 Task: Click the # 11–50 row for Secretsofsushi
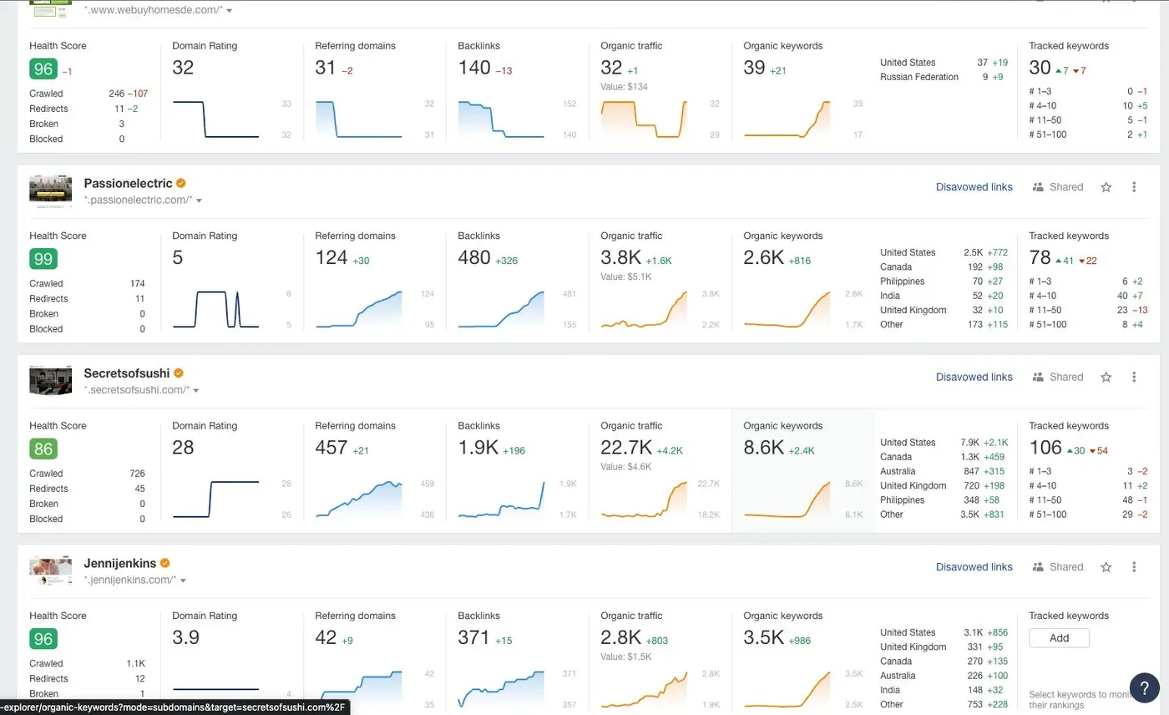click(x=1089, y=500)
